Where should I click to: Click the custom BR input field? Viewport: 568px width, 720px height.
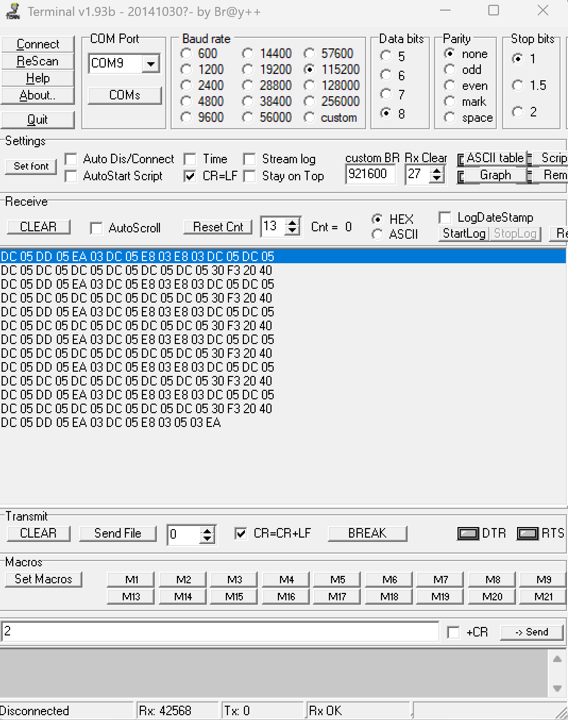click(x=370, y=174)
